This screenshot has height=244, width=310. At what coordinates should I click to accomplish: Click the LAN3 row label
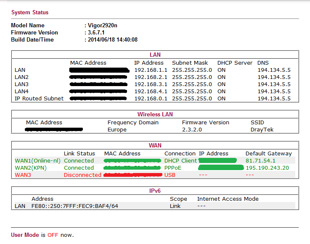21,84
